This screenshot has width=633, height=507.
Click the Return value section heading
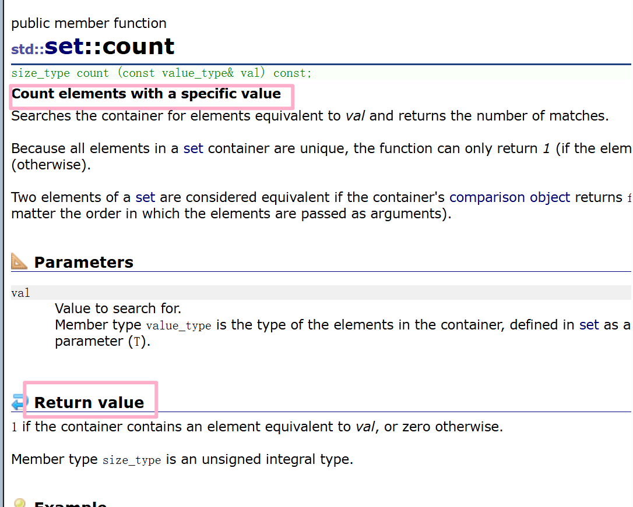click(x=89, y=402)
